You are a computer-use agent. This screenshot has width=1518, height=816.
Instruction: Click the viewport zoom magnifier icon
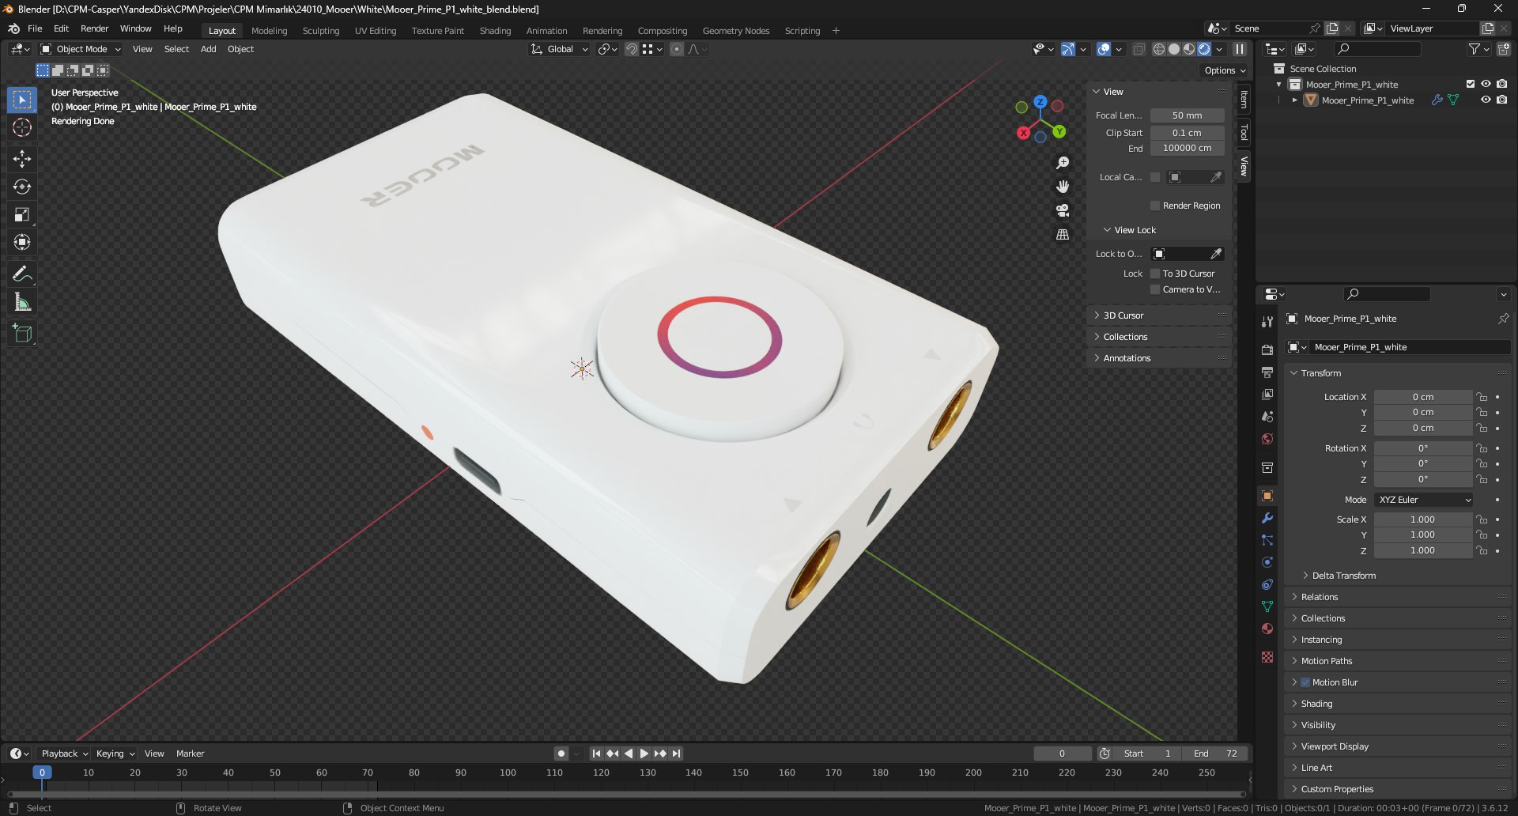(1063, 163)
